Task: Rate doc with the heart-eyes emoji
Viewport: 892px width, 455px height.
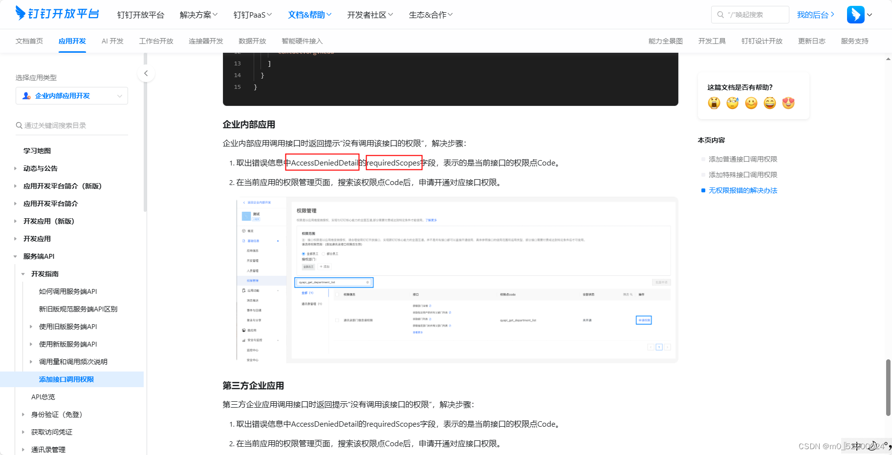Action: click(788, 103)
